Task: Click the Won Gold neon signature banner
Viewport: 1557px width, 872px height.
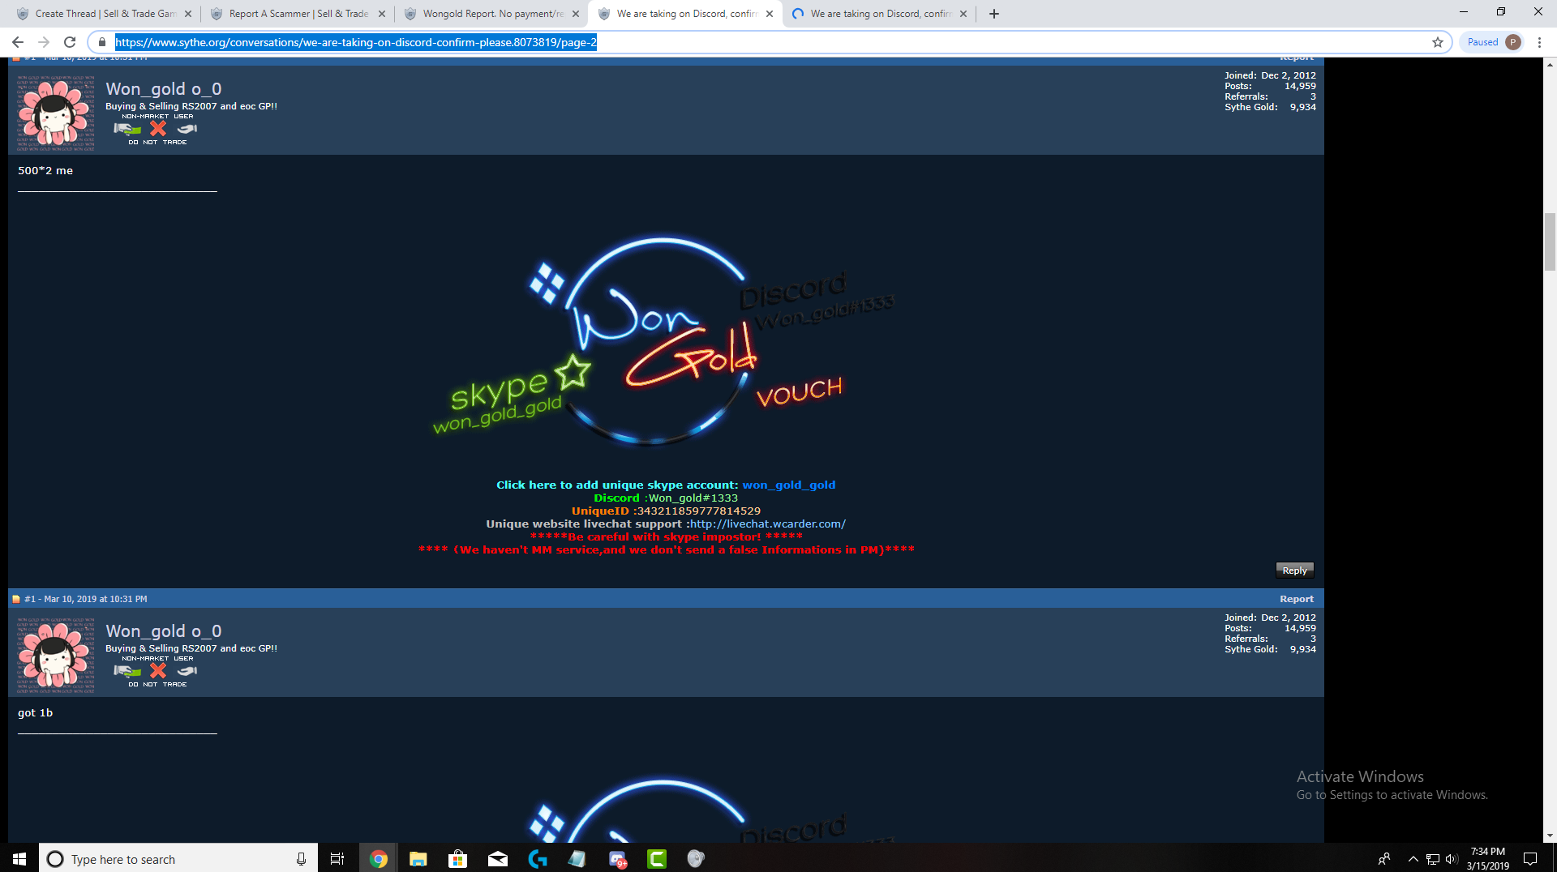Action: pyautogui.click(x=665, y=340)
